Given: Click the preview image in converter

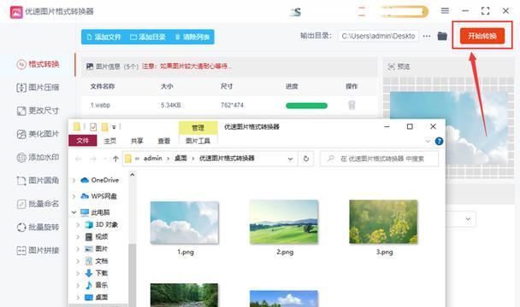Looking at the screenshot, I should (x=448, y=129).
